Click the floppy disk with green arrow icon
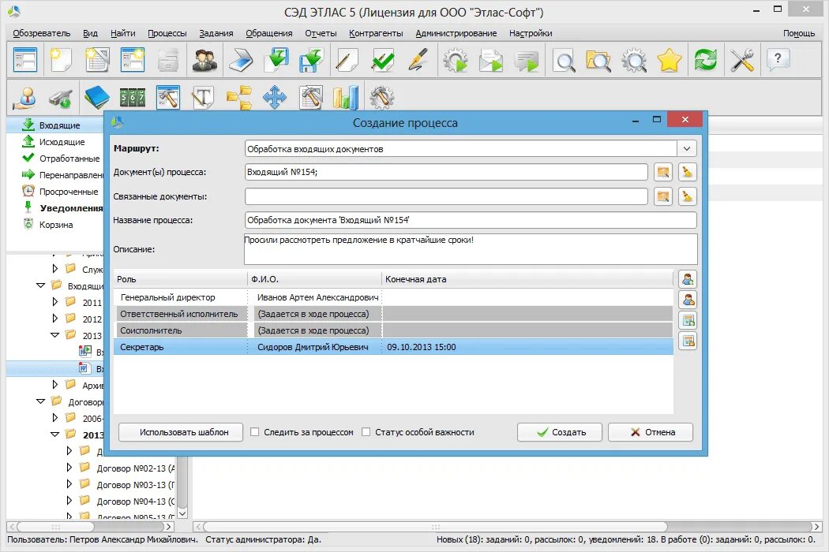 [311, 60]
